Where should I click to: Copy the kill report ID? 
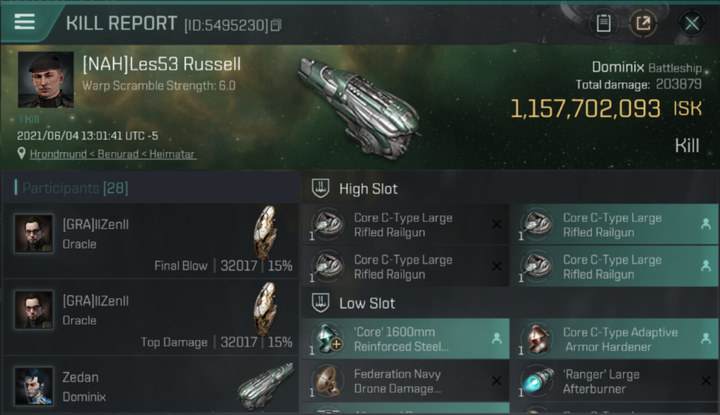(276, 25)
